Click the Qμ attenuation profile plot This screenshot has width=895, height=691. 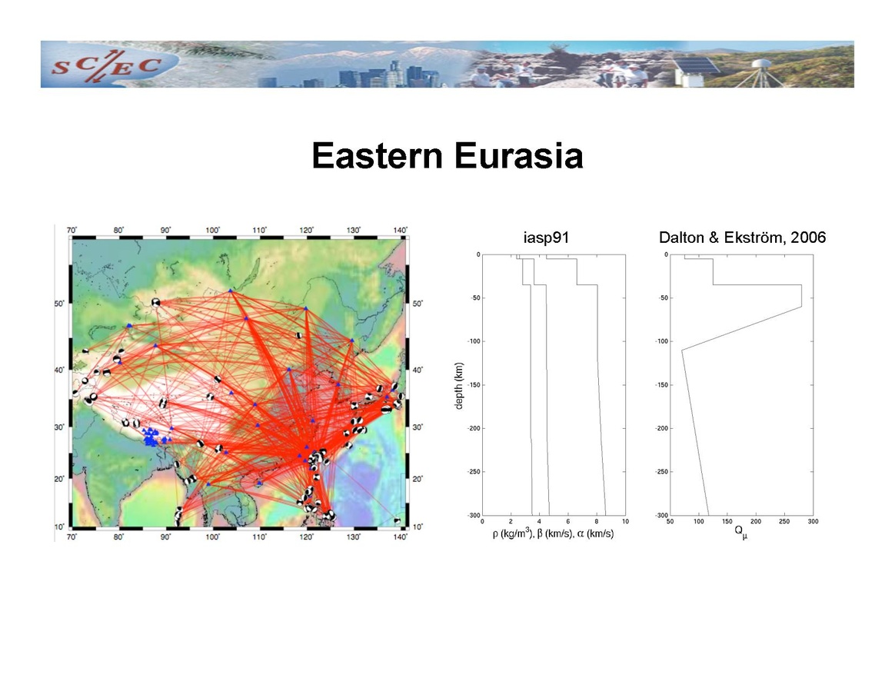point(740,384)
